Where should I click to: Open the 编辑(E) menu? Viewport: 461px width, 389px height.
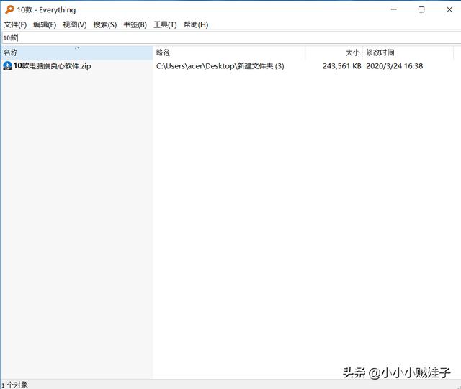pos(45,24)
